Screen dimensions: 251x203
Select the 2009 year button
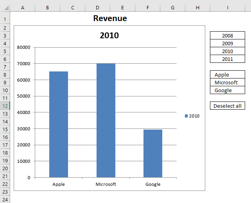[x=227, y=43]
